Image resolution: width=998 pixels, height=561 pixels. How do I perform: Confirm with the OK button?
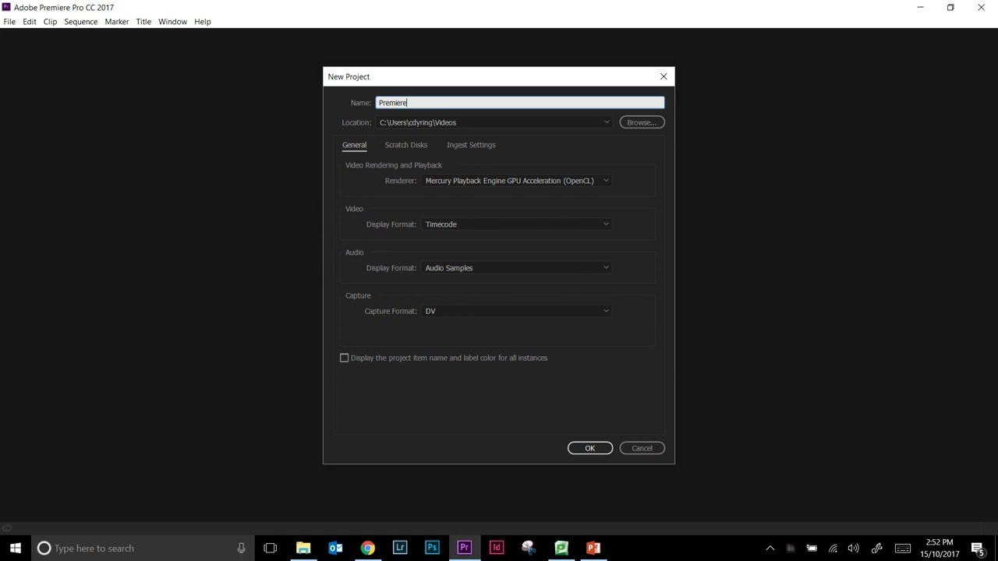[590, 448]
